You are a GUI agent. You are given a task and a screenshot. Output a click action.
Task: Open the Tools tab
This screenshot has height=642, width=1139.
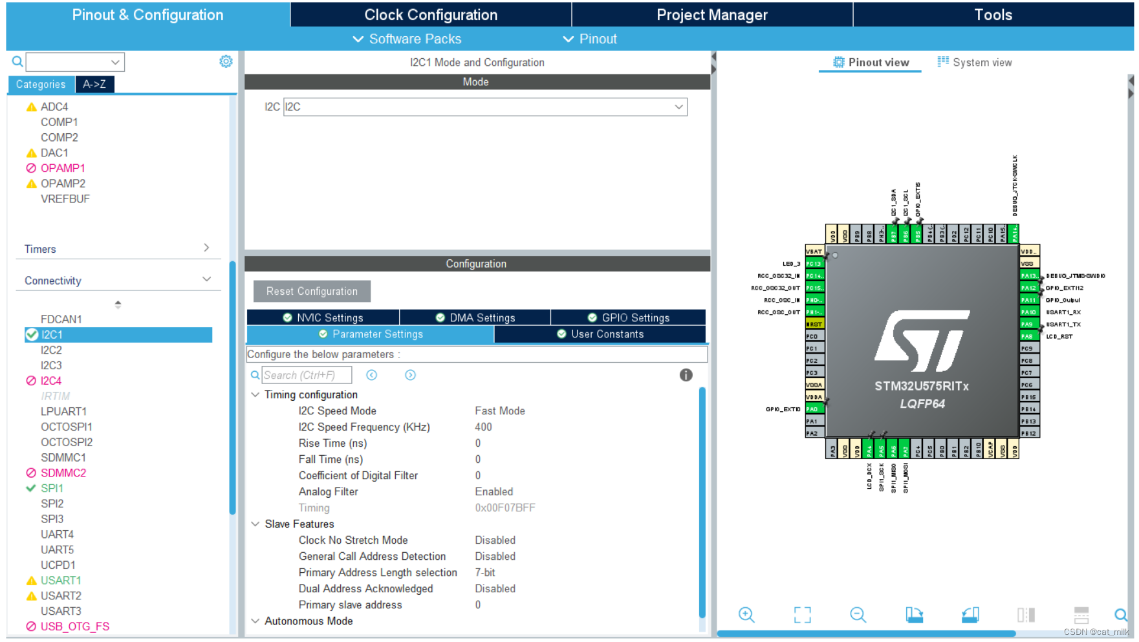(x=993, y=15)
